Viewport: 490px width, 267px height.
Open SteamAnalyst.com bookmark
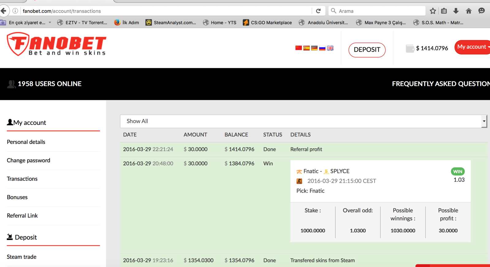coord(171,23)
